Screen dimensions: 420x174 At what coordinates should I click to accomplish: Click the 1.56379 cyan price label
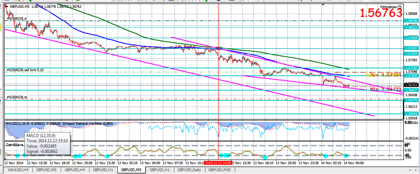pyautogui.click(x=411, y=100)
